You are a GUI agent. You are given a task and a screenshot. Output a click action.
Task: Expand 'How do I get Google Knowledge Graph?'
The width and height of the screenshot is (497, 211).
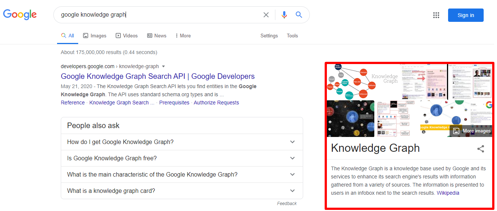click(x=182, y=142)
